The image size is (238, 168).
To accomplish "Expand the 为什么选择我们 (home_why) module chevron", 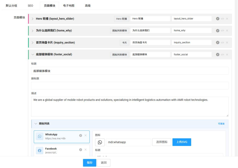I will coord(33,31).
